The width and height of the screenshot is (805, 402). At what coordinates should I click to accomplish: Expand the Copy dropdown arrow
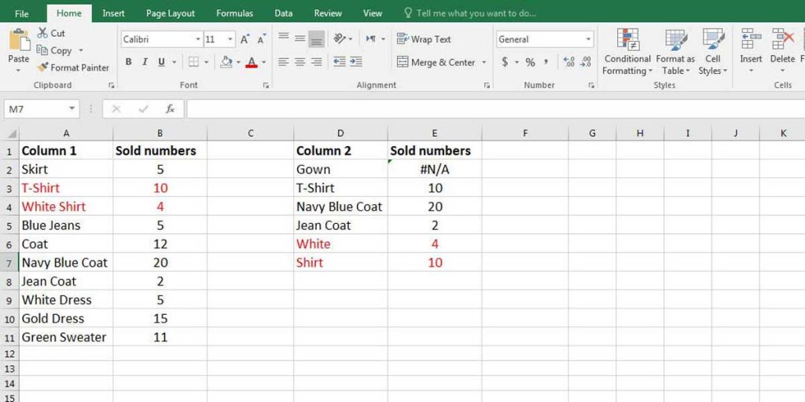80,50
